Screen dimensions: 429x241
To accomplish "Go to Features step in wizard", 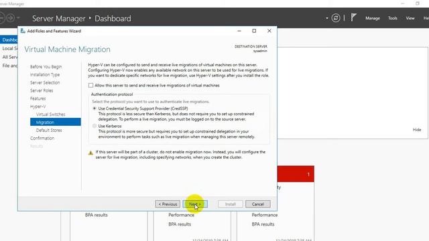I will [x=38, y=98].
